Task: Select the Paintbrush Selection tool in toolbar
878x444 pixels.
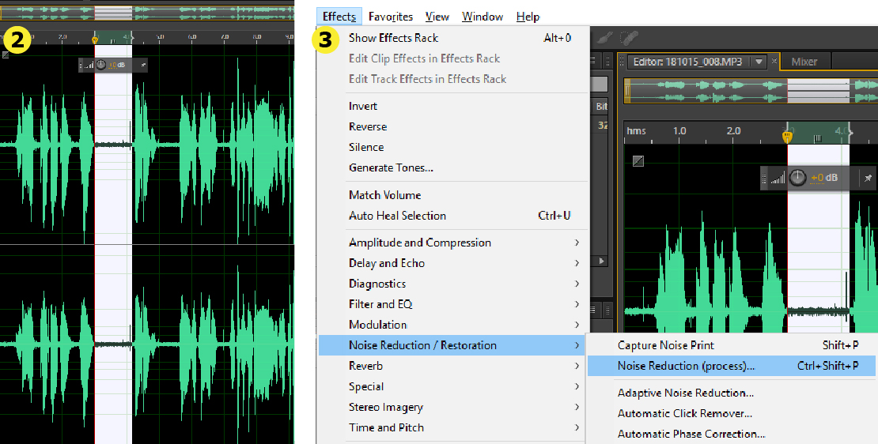Action: tap(605, 37)
